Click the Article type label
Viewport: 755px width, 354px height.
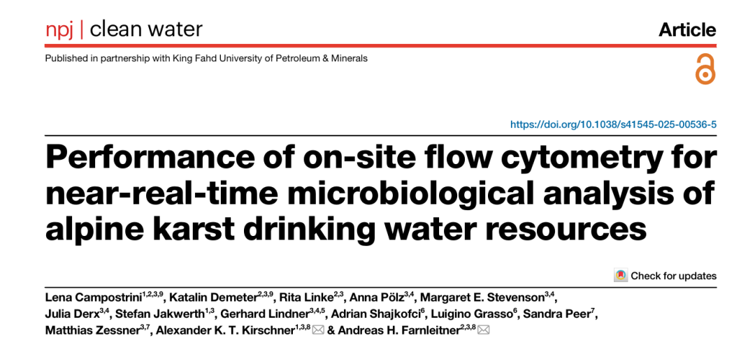(687, 30)
